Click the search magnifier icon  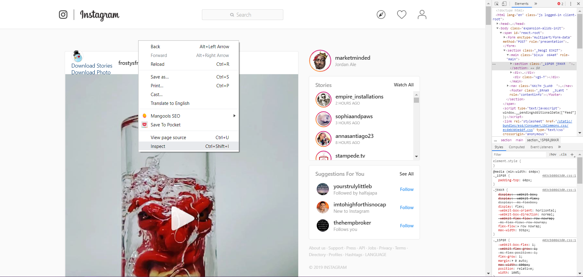click(232, 15)
